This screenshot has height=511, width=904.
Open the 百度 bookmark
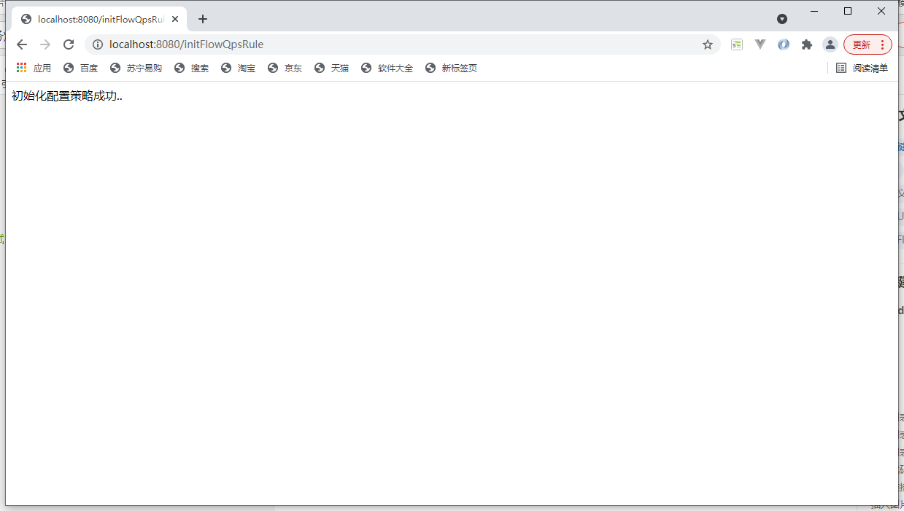click(80, 68)
